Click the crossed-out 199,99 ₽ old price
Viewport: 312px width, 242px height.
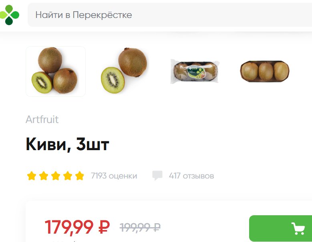click(140, 227)
